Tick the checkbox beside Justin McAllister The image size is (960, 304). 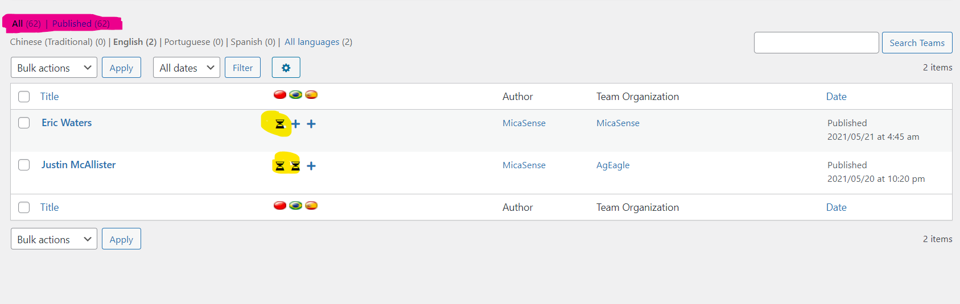pyautogui.click(x=24, y=165)
